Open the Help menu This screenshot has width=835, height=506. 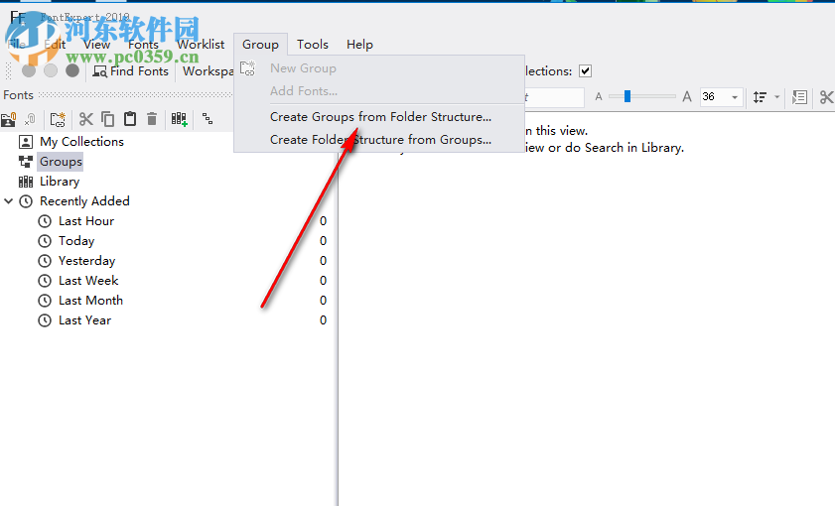click(359, 45)
